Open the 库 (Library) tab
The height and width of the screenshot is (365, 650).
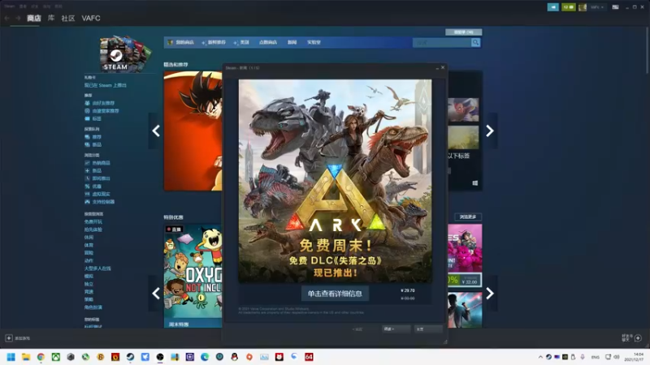pyautogui.click(x=51, y=18)
